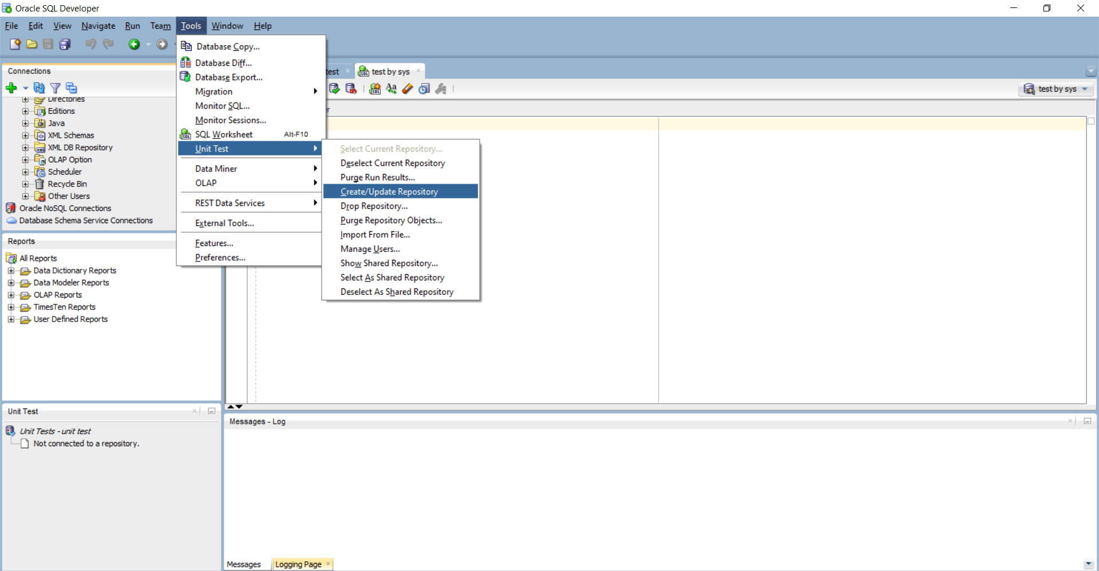Choose Monitor Sessions menu entry
1099x571 pixels.
point(250,120)
